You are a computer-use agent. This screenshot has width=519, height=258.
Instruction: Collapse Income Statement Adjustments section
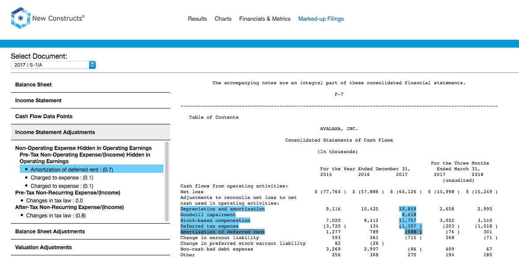[90, 132]
